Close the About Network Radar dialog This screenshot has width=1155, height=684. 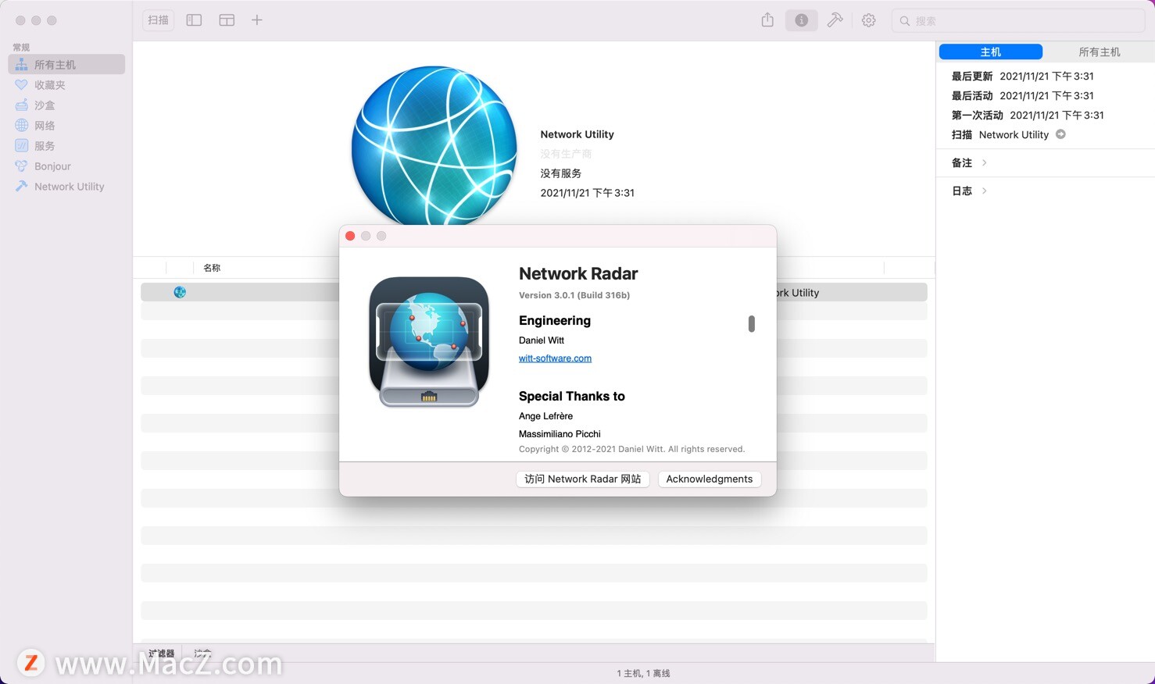click(x=350, y=236)
